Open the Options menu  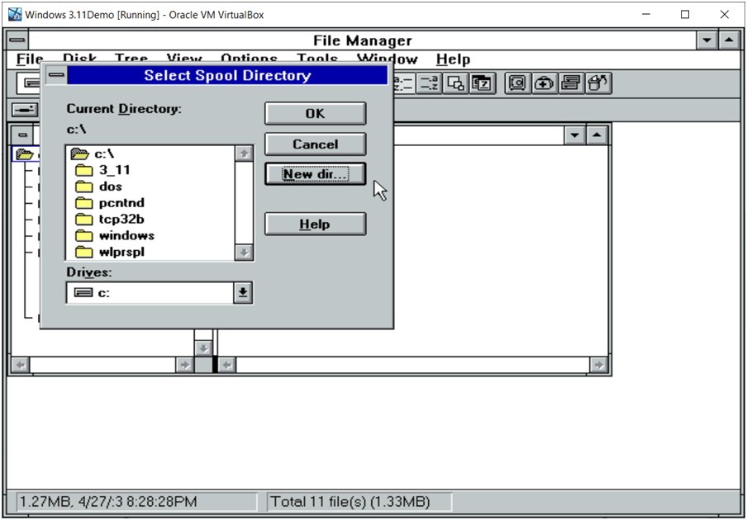(x=249, y=59)
